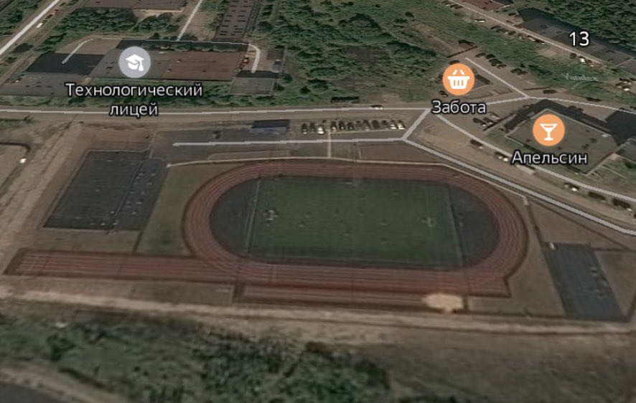This screenshot has width=636, height=403.
Task: Click the small blue-roofed building near parking
Action: point(271,126)
